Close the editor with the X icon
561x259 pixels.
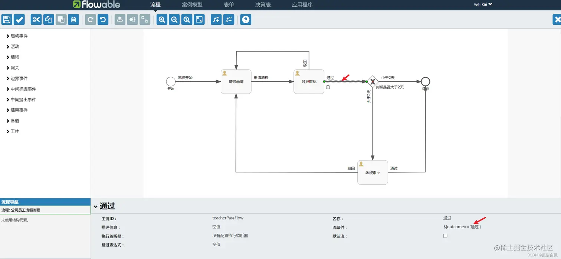point(557,20)
